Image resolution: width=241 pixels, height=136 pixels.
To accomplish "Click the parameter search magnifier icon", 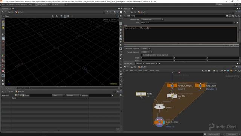I will 233,16.
